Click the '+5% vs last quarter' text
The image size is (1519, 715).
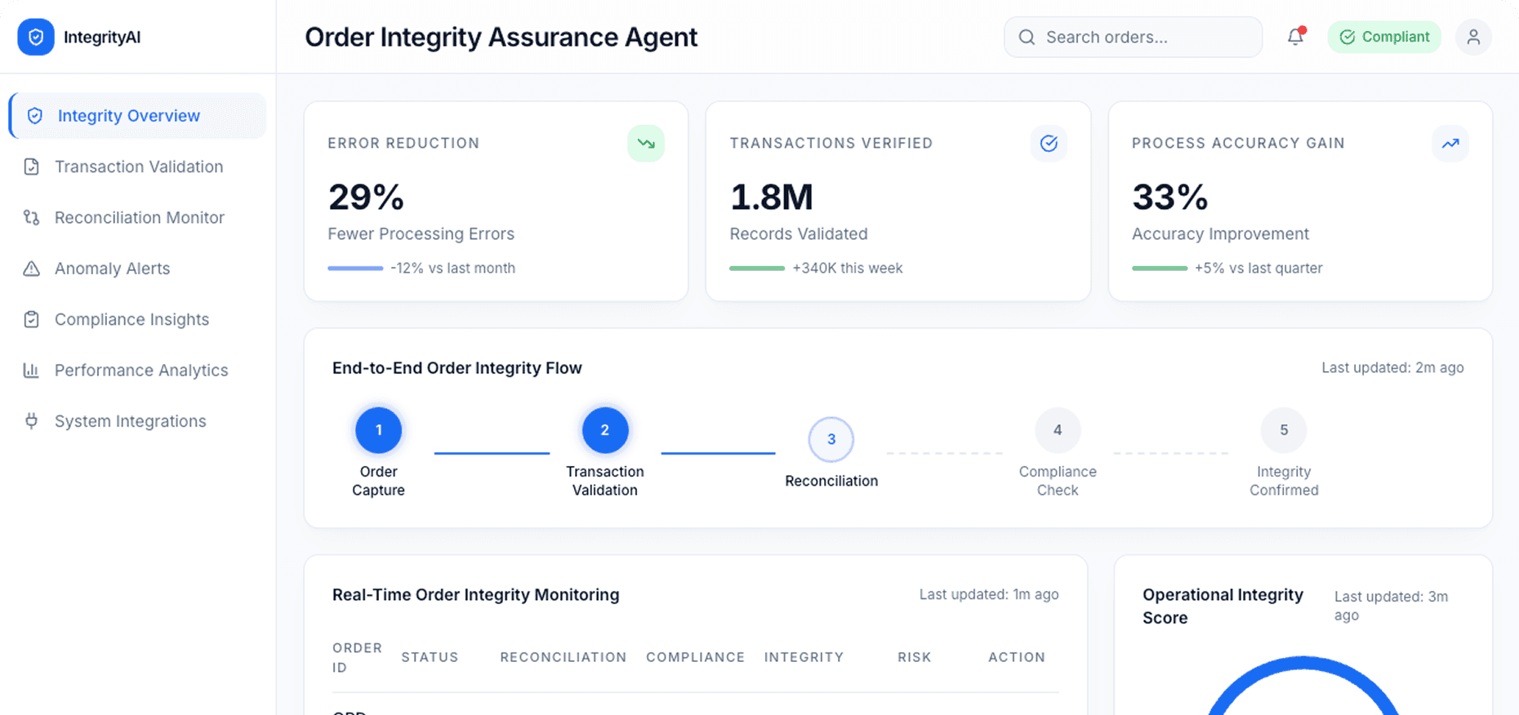point(1258,268)
